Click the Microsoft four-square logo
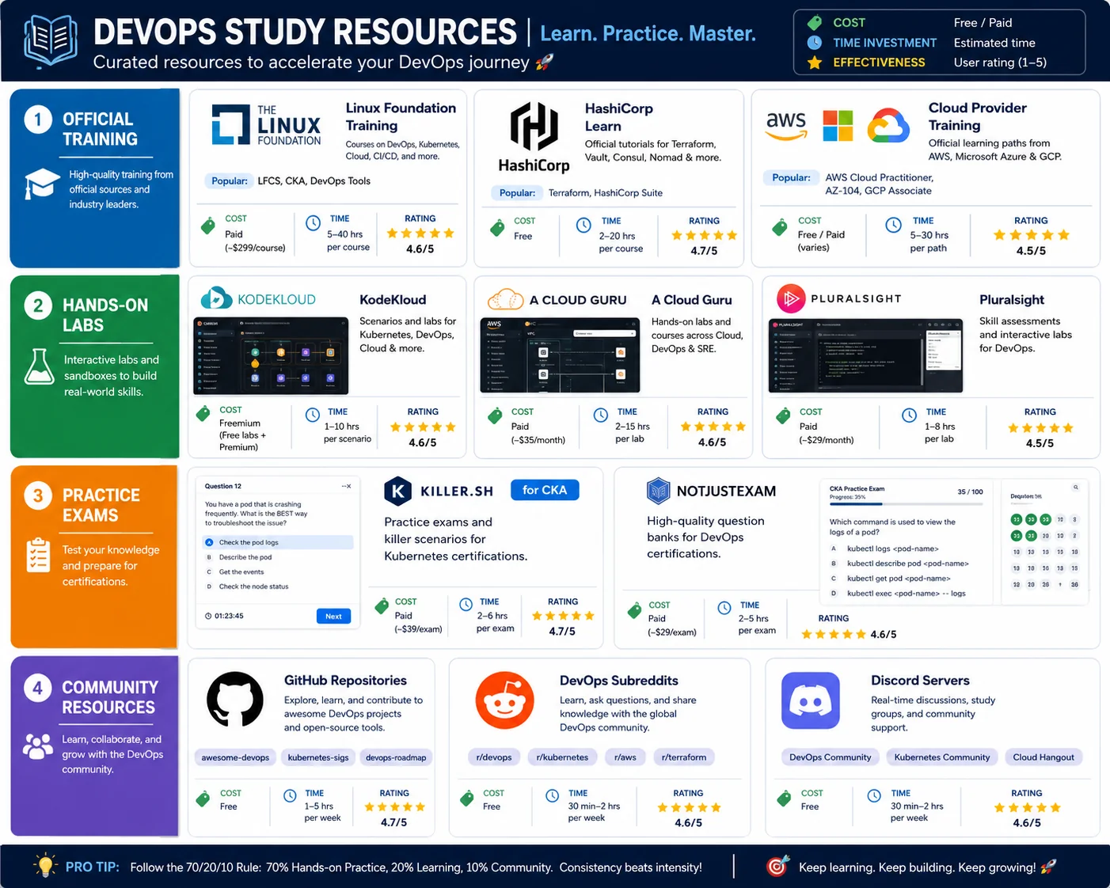1110x888 pixels. point(838,126)
